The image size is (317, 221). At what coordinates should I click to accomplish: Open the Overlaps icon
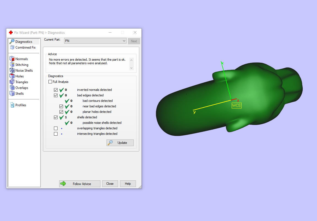tap(12, 88)
